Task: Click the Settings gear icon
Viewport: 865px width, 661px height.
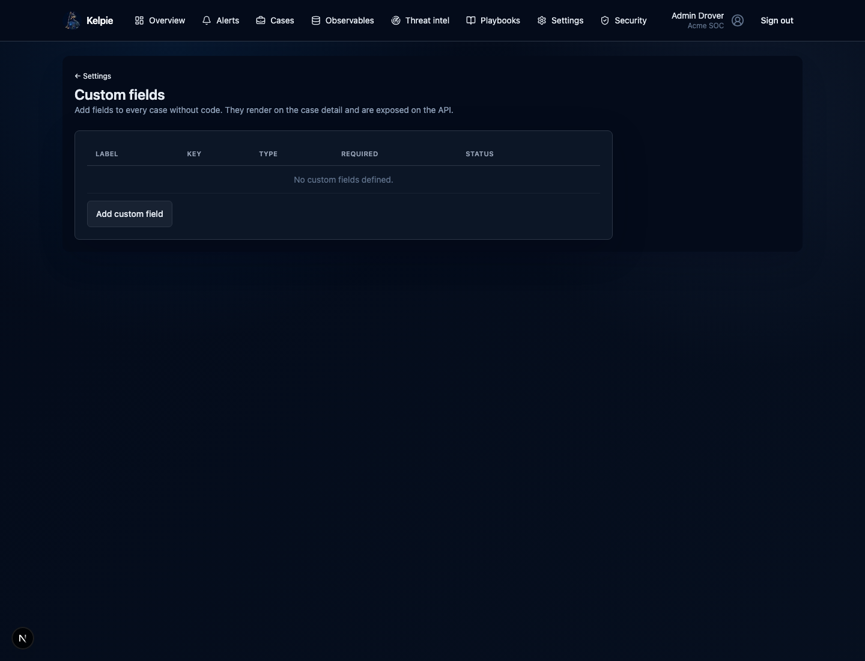Action: [542, 20]
